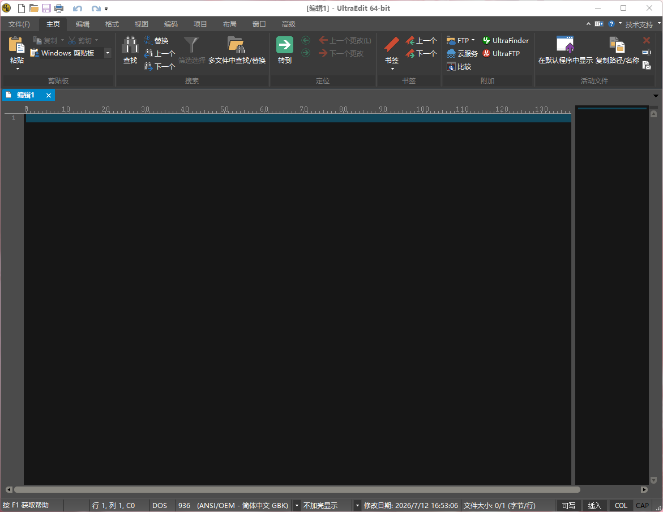This screenshot has width=663, height=512.
Task: Open the document tab list dropdown arrow
Action: (656, 96)
